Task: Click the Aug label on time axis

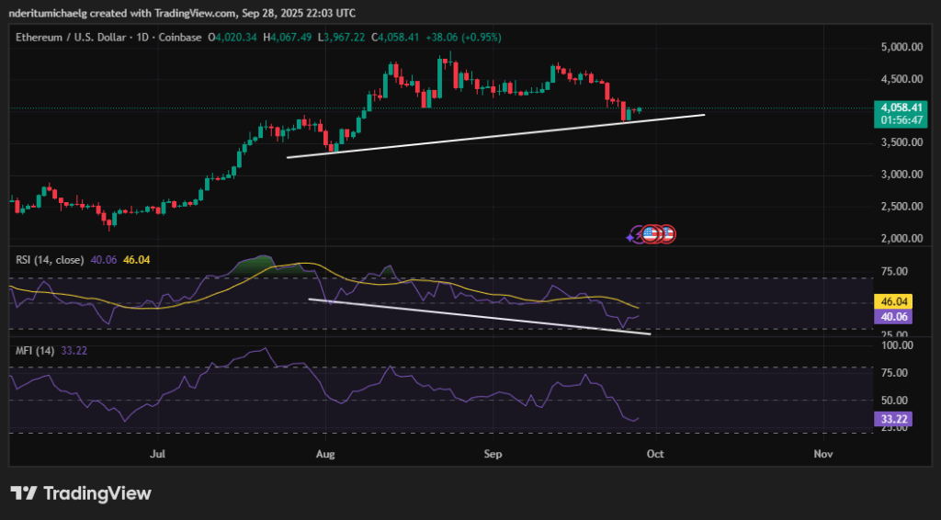Action: (325, 454)
